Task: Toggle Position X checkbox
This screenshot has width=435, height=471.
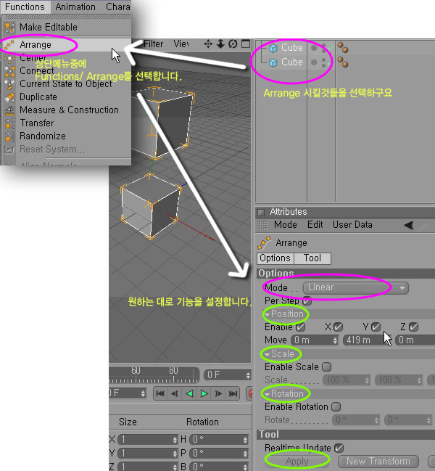Action: pos(338,327)
